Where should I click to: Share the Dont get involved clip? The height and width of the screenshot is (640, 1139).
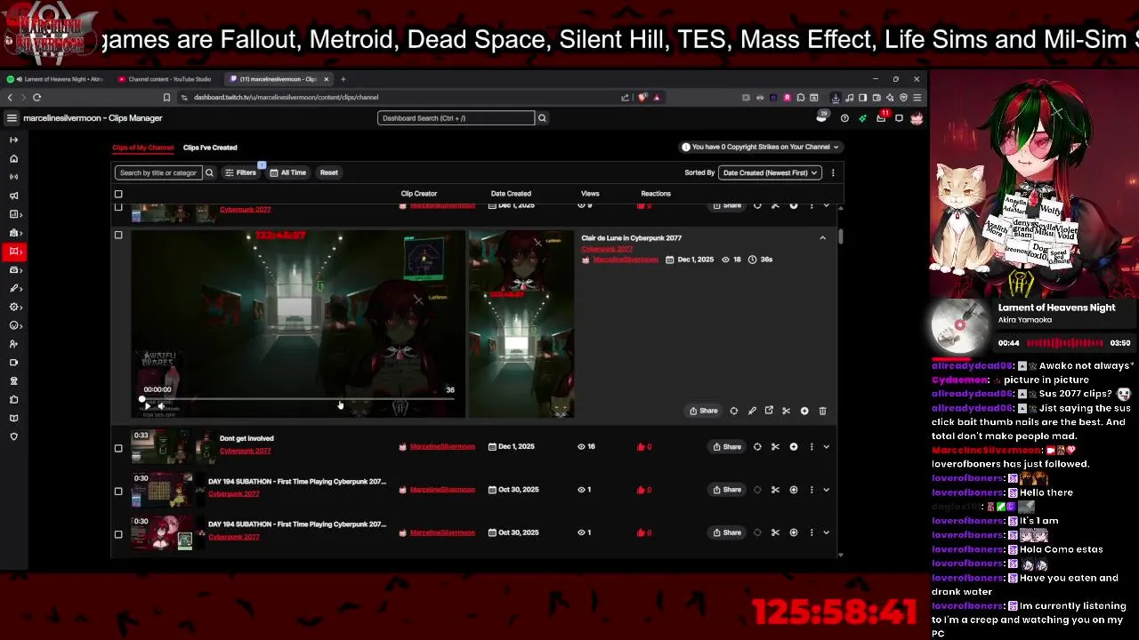coord(727,446)
